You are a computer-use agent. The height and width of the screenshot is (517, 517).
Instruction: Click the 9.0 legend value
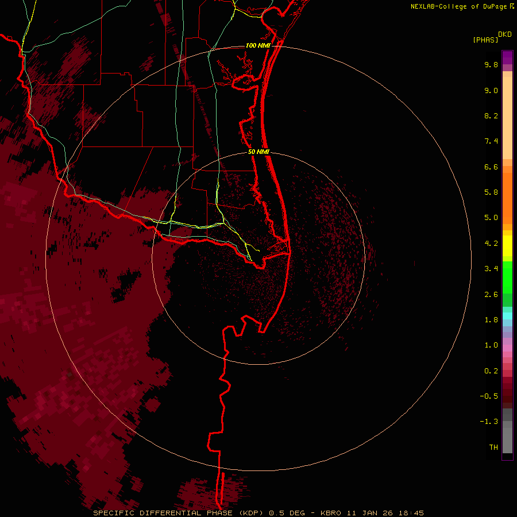(x=491, y=90)
